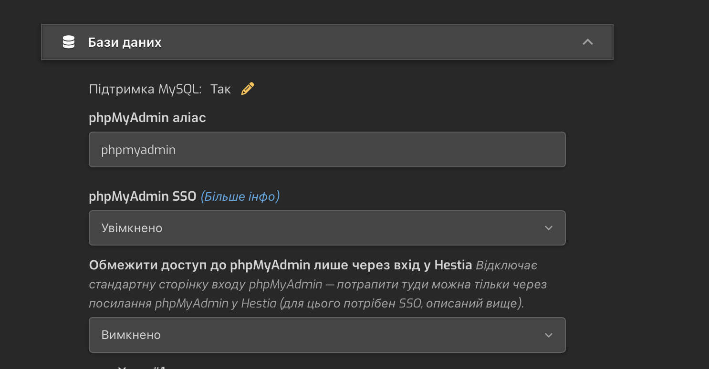Edit MySQL support via the pencil icon
709x369 pixels.
[x=248, y=89]
